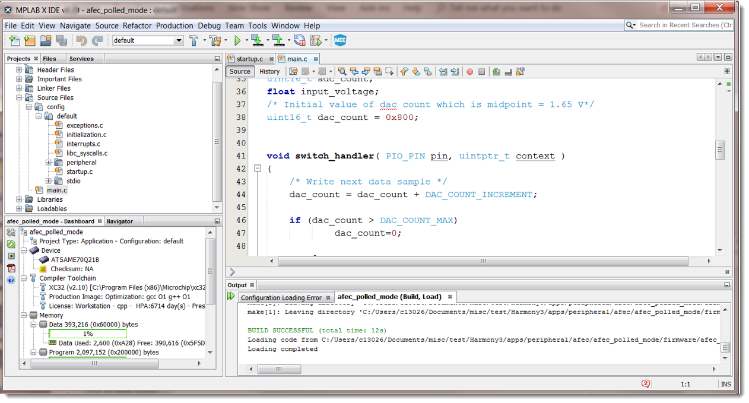Click Make and Program Device icon
Image resolution: width=749 pixels, height=403 pixels.
click(x=257, y=40)
